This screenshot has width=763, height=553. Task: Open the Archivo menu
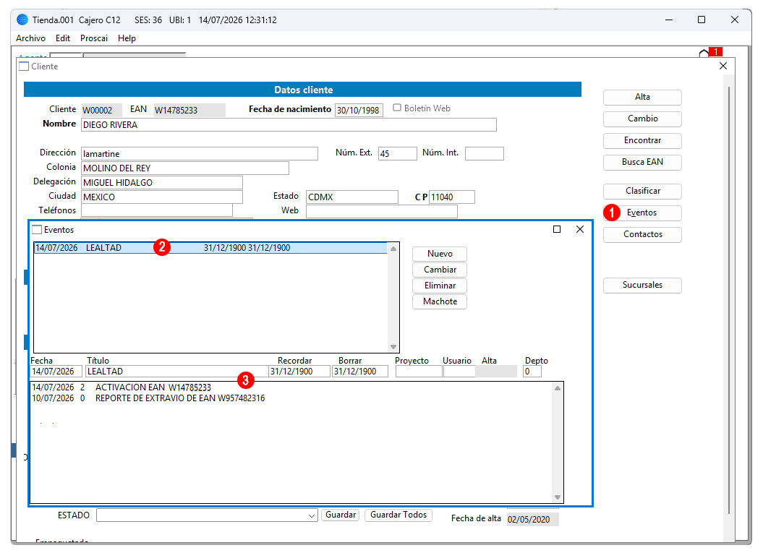tap(30, 38)
